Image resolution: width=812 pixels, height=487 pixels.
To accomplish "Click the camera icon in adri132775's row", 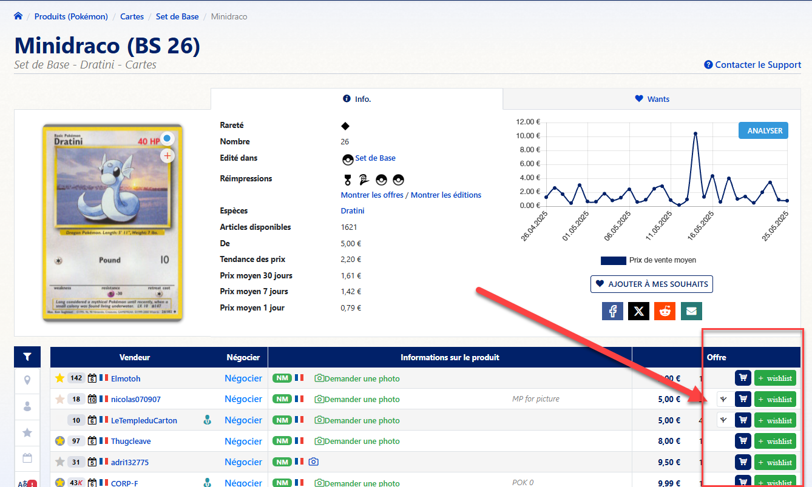I will (313, 462).
